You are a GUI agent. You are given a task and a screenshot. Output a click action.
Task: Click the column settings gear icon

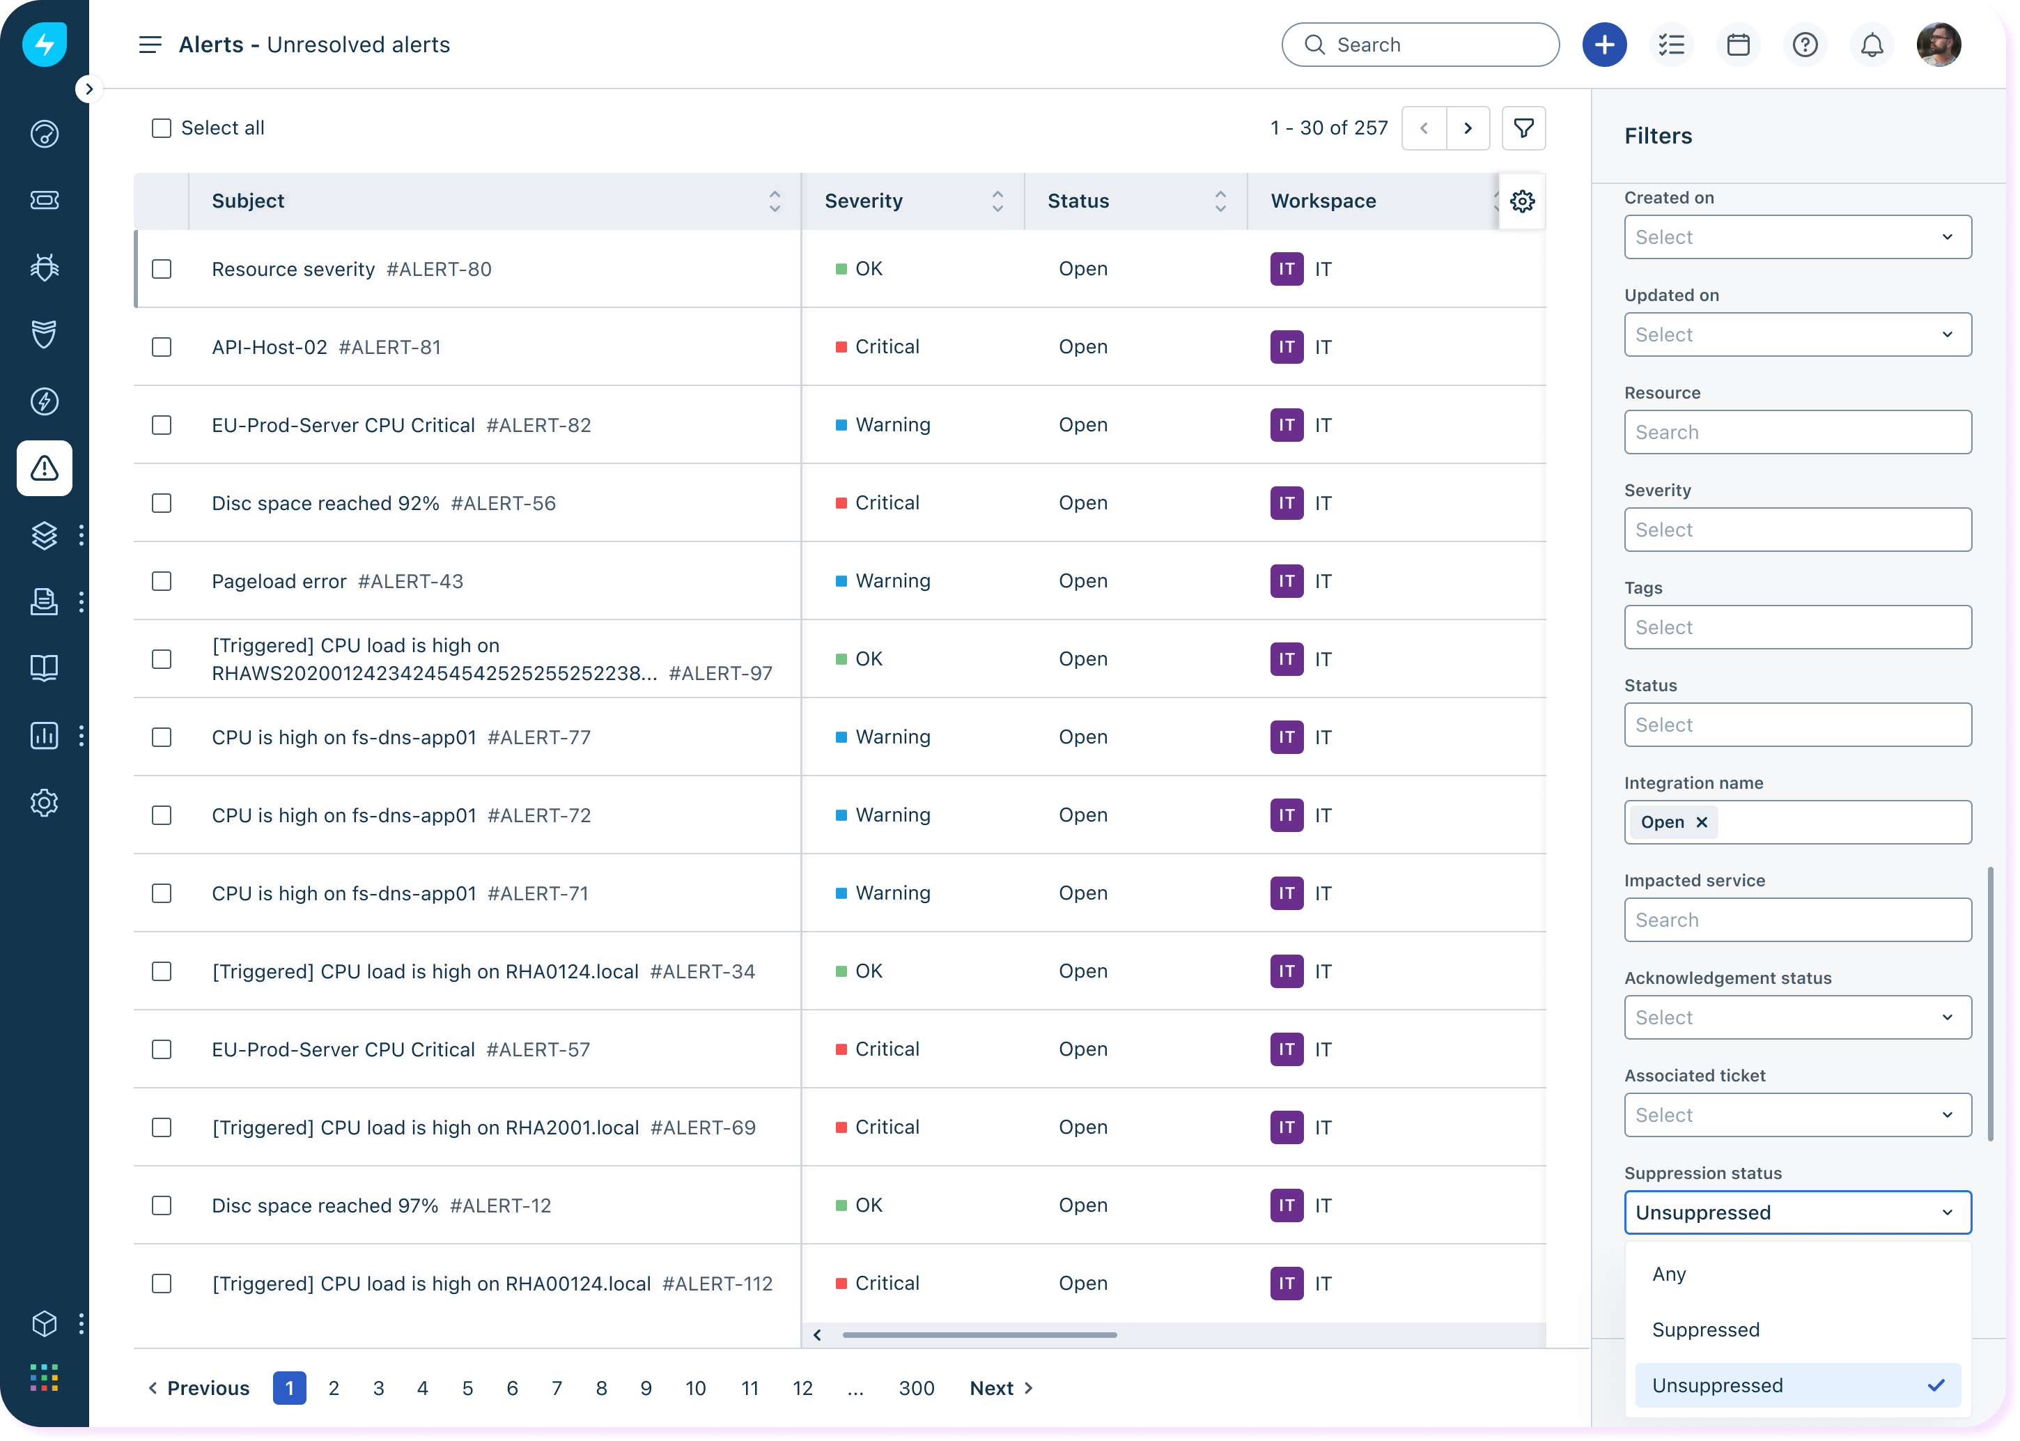[x=1522, y=201]
